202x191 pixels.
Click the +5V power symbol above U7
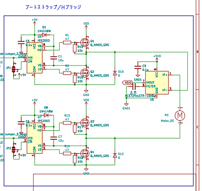(34, 102)
